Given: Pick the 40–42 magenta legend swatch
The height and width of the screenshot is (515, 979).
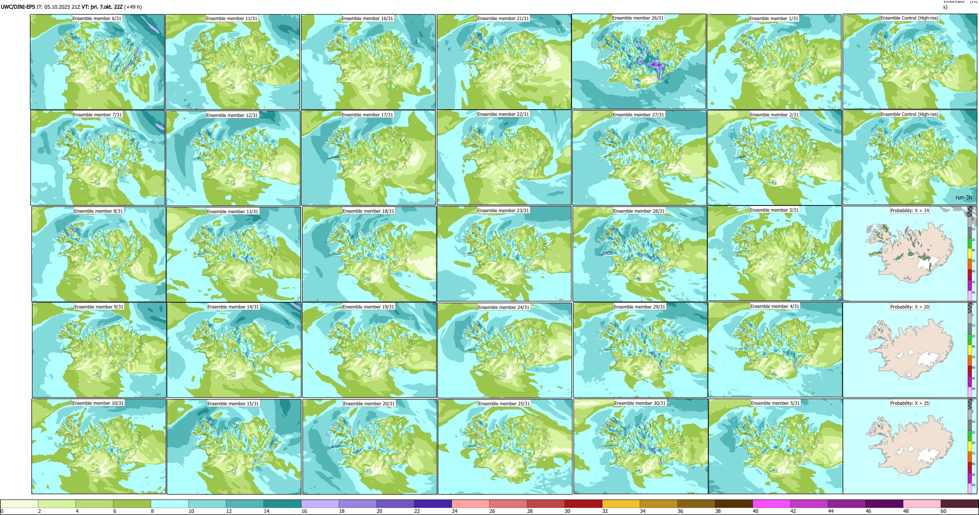Looking at the screenshot, I should (x=771, y=504).
